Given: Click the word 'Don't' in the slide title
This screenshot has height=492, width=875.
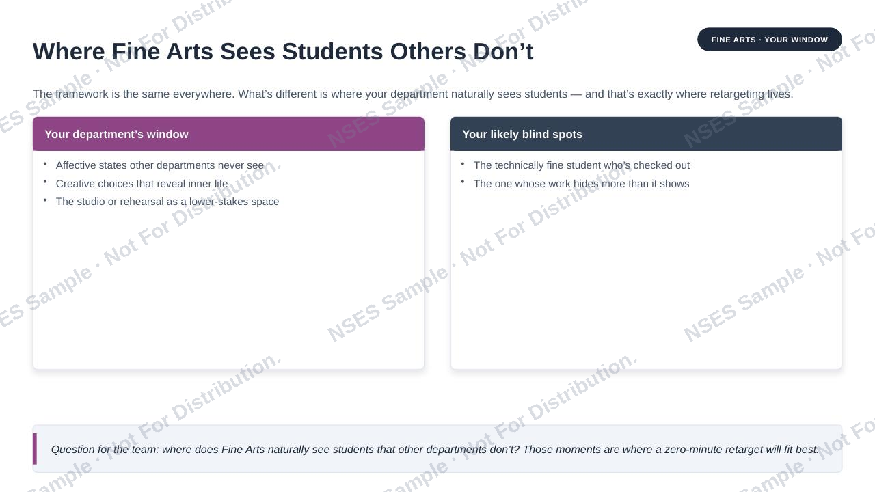Looking at the screenshot, I should [503, 52].
